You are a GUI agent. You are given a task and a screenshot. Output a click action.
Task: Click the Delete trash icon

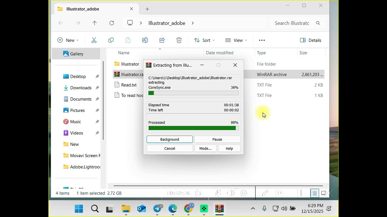point(179,40)
